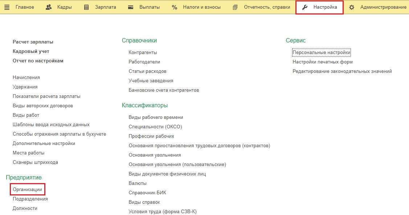Click the hamburger menu icon beside Главное
Screen dimensions: 409x215
click(7, 7)
